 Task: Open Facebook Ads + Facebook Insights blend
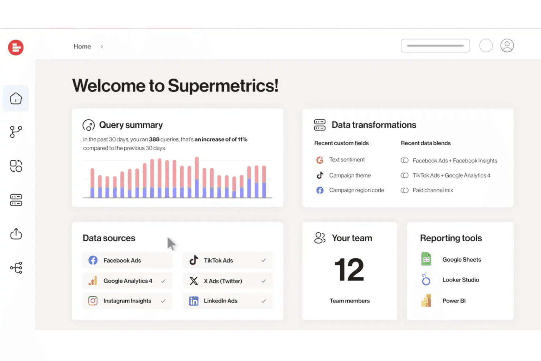(x=455, y=161)
